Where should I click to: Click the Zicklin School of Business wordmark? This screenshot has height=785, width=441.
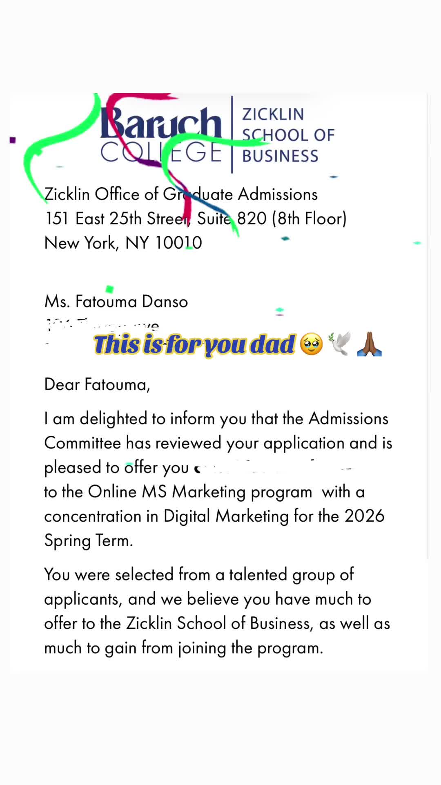[288, 135]
